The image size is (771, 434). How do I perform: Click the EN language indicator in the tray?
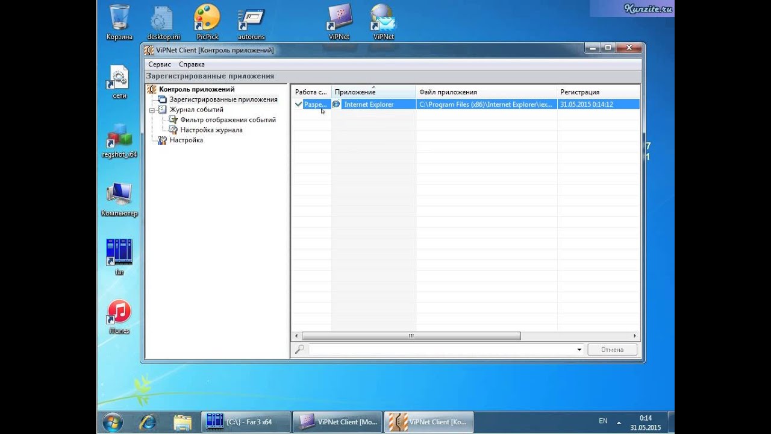(x=603, y=421)
